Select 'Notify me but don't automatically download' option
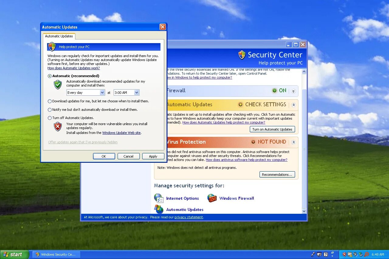 pyautogui.click(x=50, y=110)
